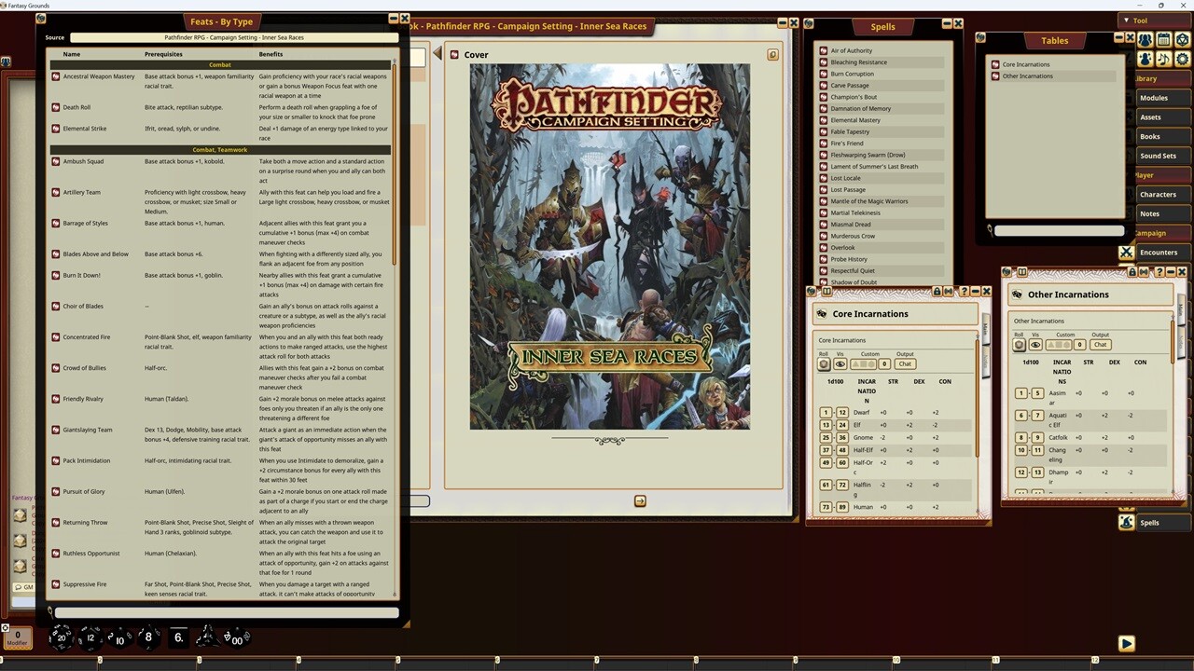
Task: Click Chat output button in Other Incarnations
Action: tap(1100, 345)
